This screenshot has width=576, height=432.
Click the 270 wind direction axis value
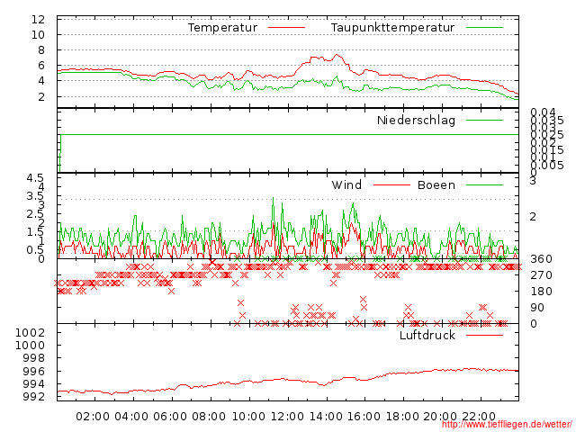[541, 275]
